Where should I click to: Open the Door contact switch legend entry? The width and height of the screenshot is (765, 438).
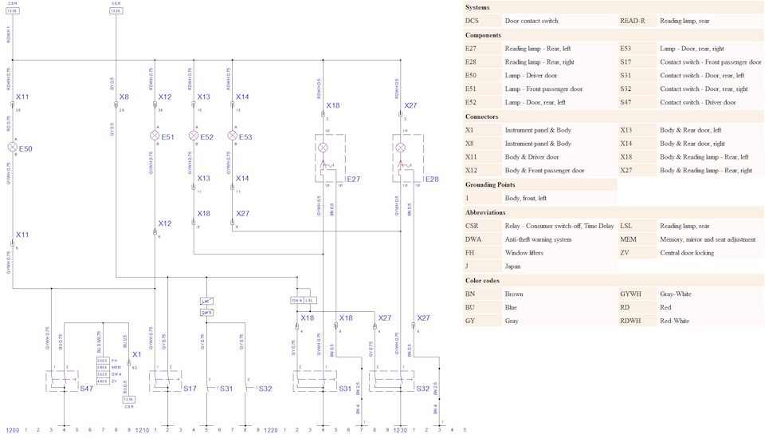pyautogui.click(x=532, y=21)
